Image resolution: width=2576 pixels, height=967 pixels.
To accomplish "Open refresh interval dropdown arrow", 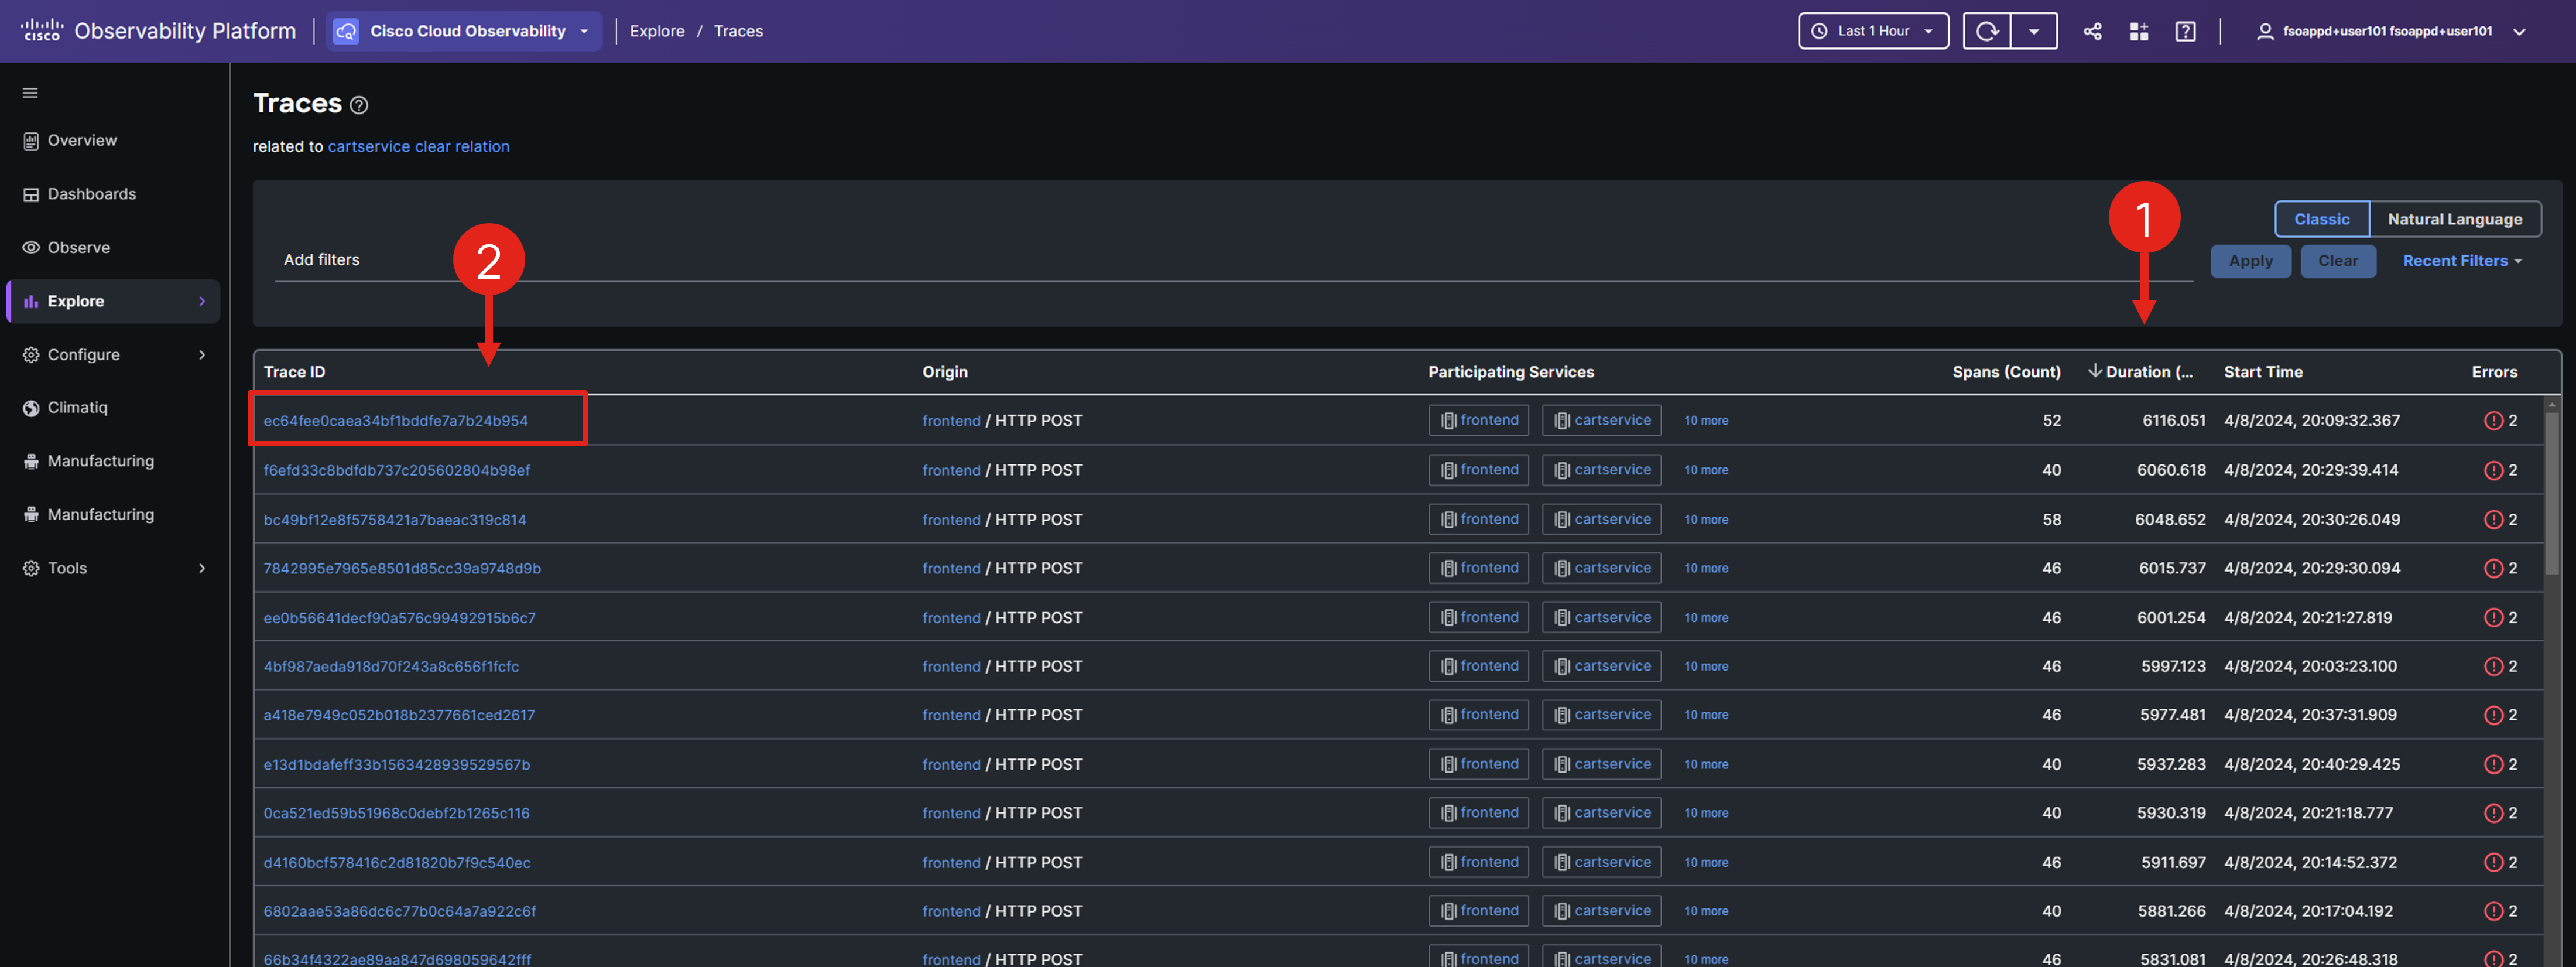I will pyautogui.click(x=2033, y=31).
